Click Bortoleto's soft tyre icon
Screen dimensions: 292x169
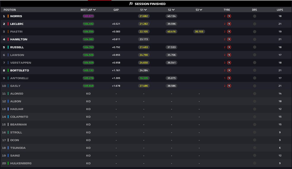pyautogui.click(x=229, y=71)
